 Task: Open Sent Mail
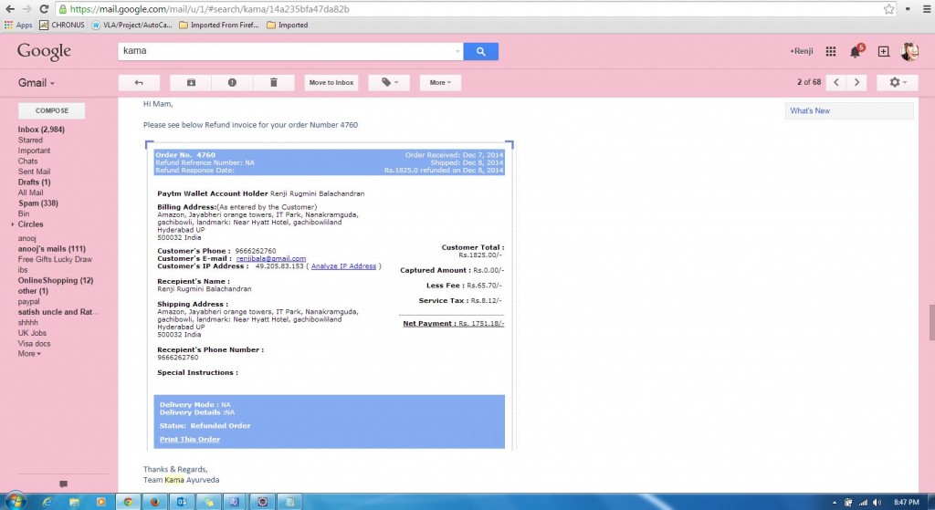[x=34, y=172]
